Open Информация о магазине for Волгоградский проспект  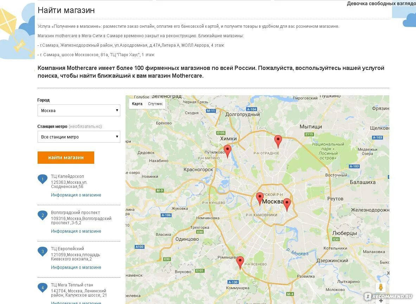click(76, 231)
